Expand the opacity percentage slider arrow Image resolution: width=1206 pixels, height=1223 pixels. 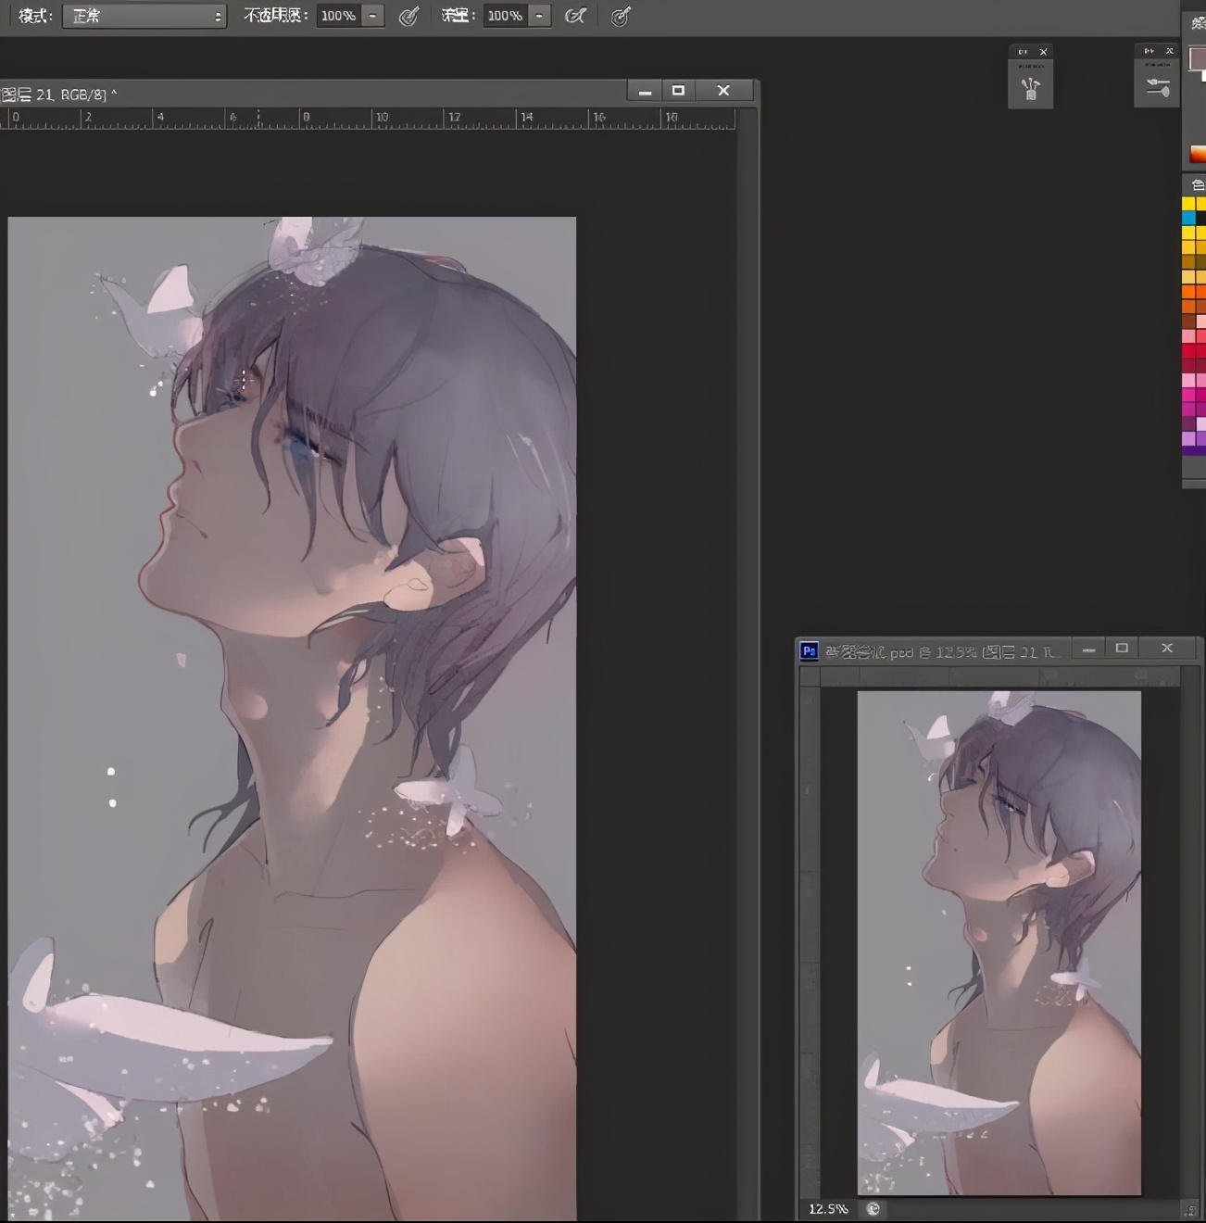click(372, 16)
